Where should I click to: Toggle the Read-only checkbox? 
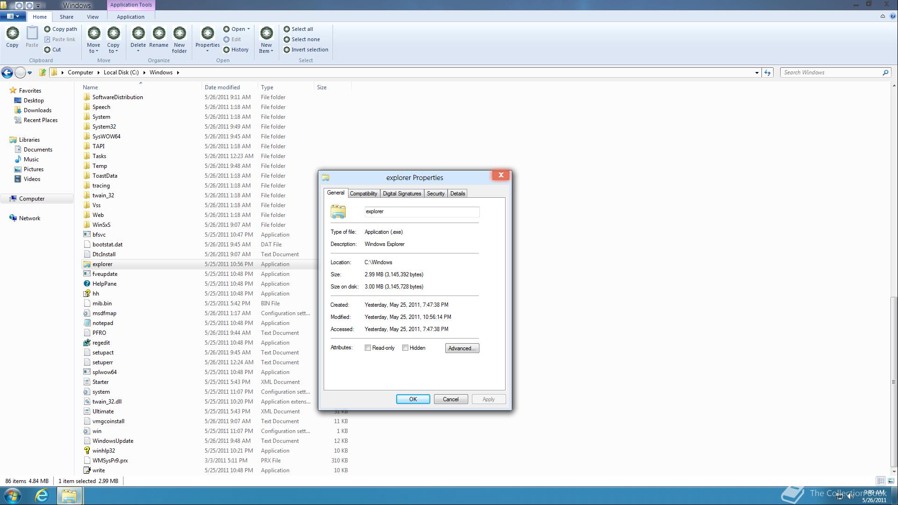coord(368,348)
